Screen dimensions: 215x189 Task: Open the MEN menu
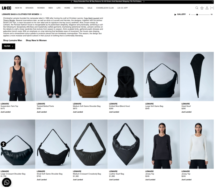(51, 8)
